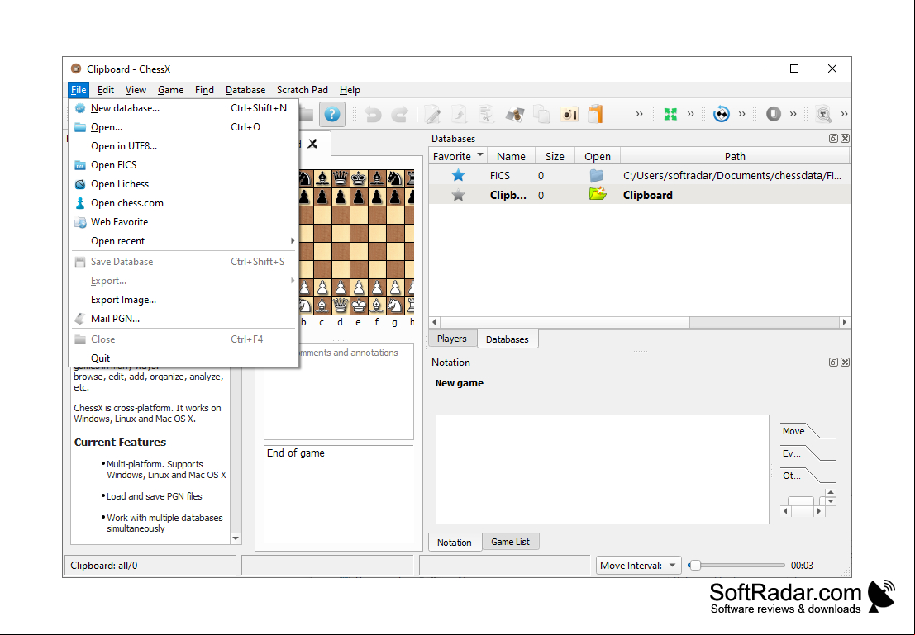Viewport: 915px width, 635px height.
Task: Float the Databases panel
Action: pos(833,138)
